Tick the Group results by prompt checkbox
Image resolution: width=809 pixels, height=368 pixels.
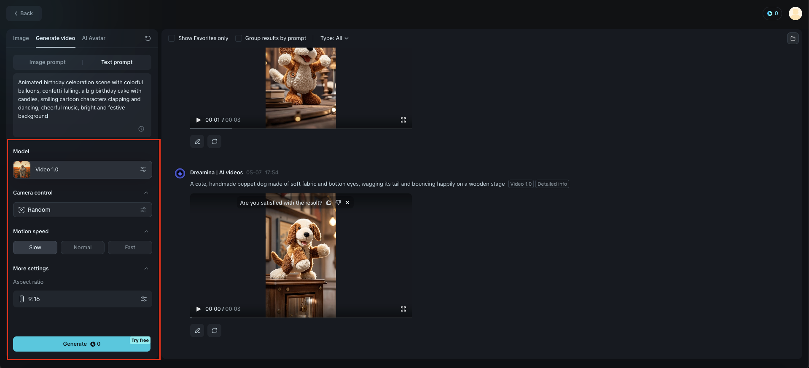239,38
